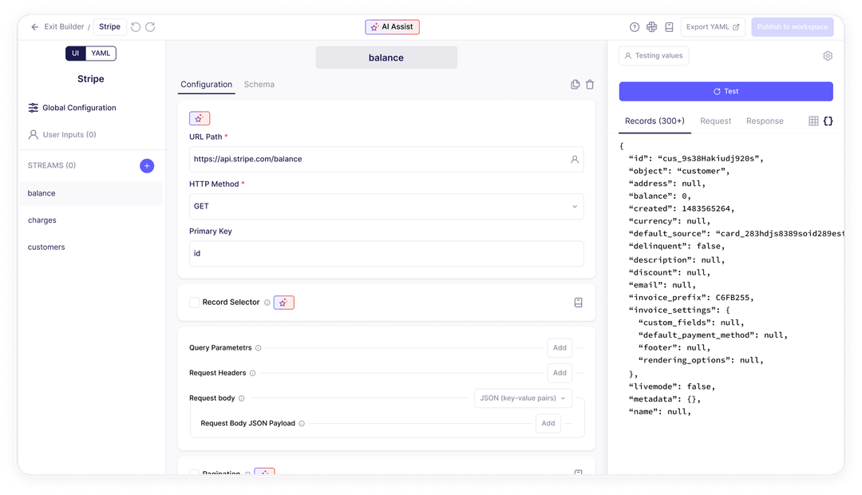The height and width of the screenshot is (495, 862).
Task: Open testing values settings gear
Action: click(x=828, y=56)
